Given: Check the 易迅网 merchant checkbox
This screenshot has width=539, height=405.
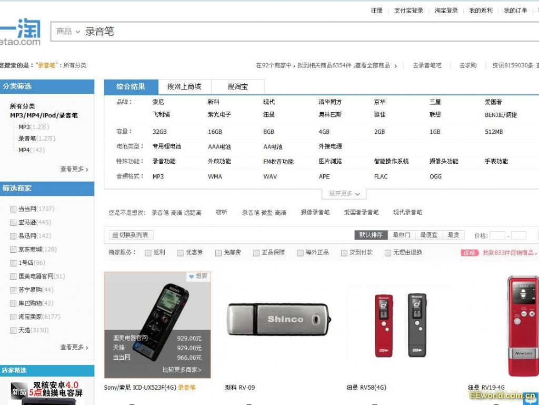Looking at the screenshot, I should tap(13, 236).
